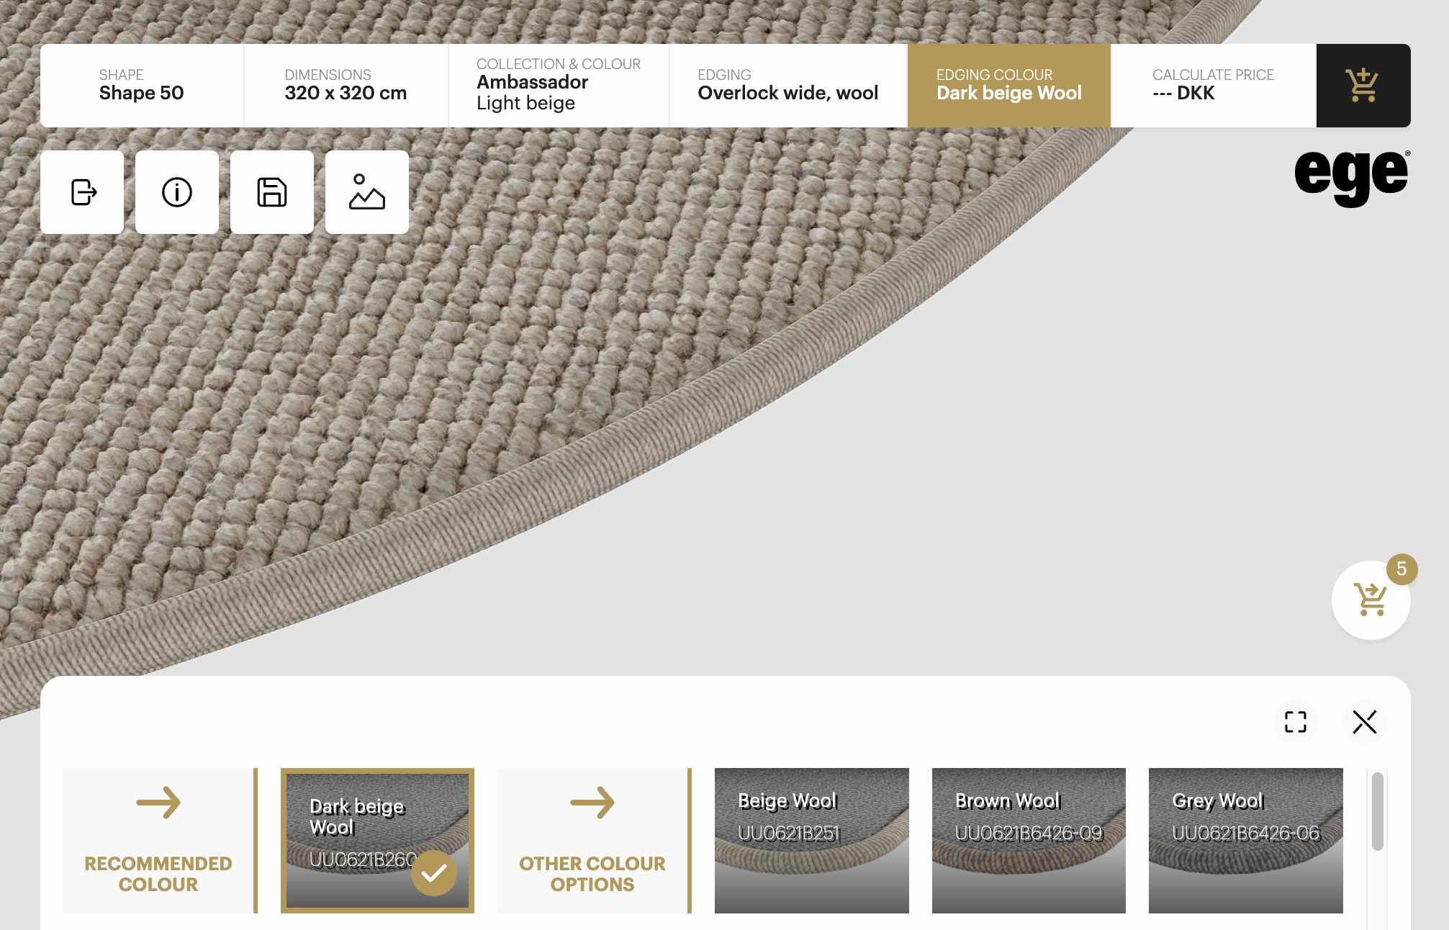Open the floating cart showing 5 items
Image resolution: width=1449 pixels, height=930 pixels.
1371,600
